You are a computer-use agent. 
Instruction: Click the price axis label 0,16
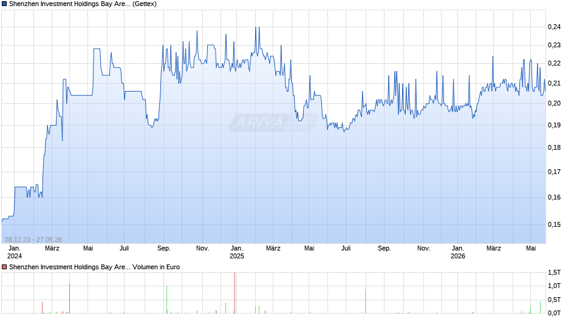(554, 197)
